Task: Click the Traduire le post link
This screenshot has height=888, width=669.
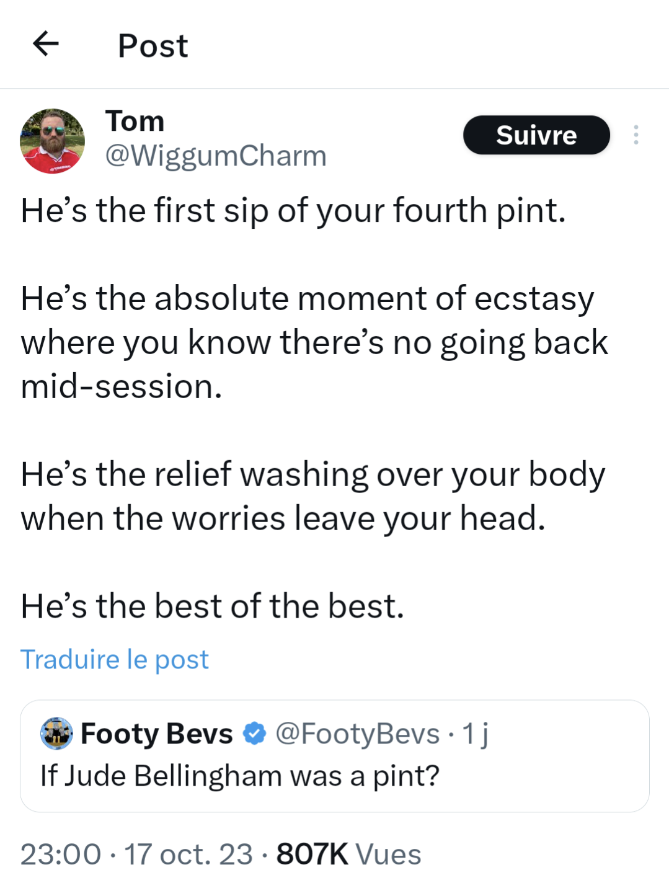Action: 115,659
